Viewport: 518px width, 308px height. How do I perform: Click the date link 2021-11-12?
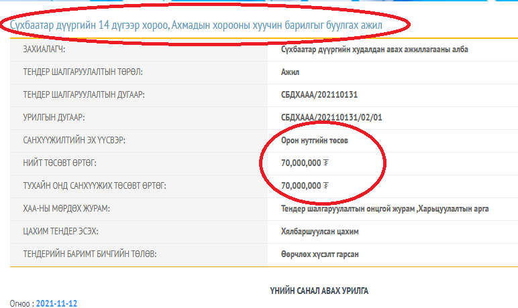(57, 303)
